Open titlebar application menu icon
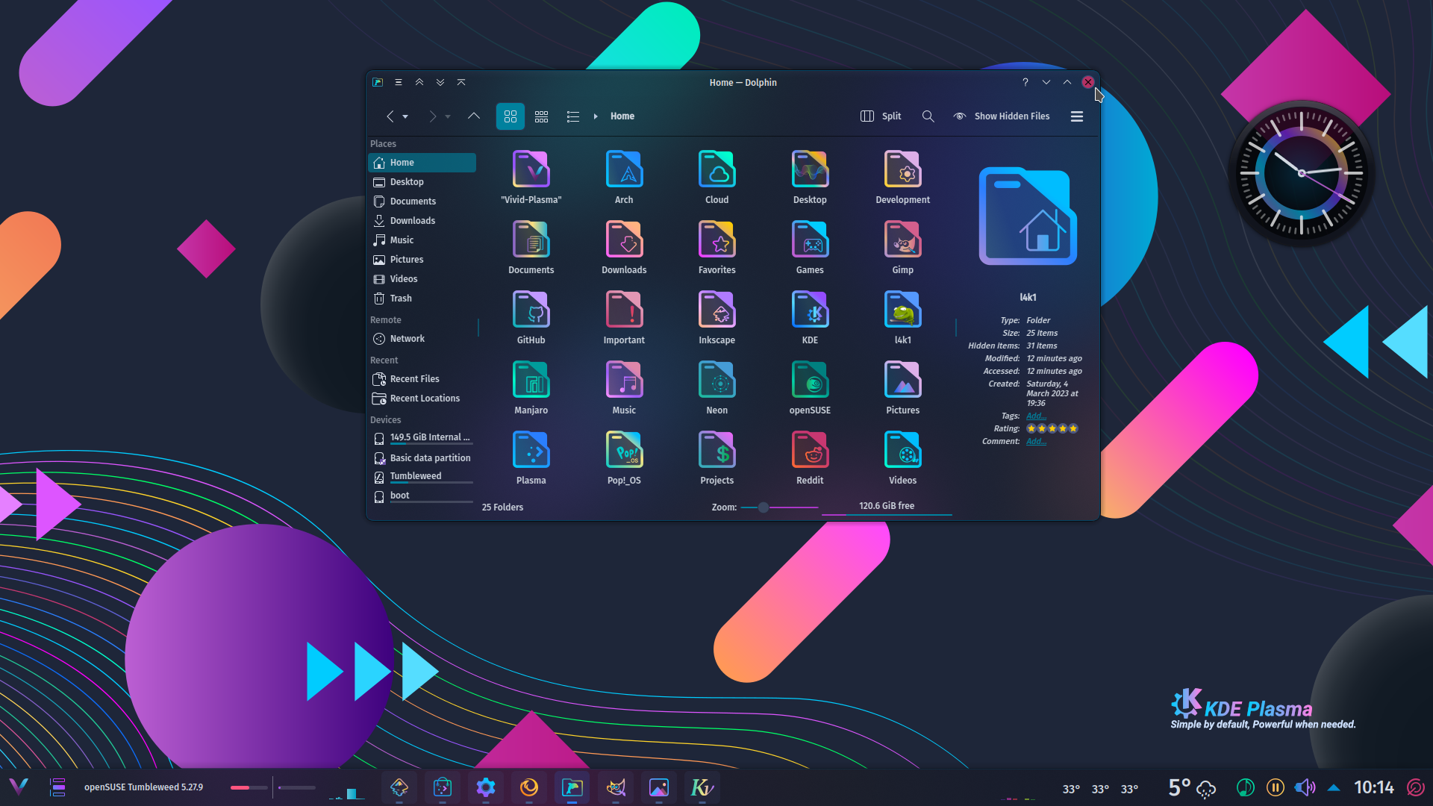 pos(399,82)
